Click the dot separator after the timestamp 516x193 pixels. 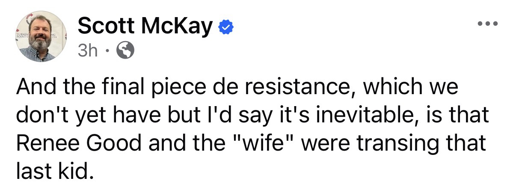[108, 52]
